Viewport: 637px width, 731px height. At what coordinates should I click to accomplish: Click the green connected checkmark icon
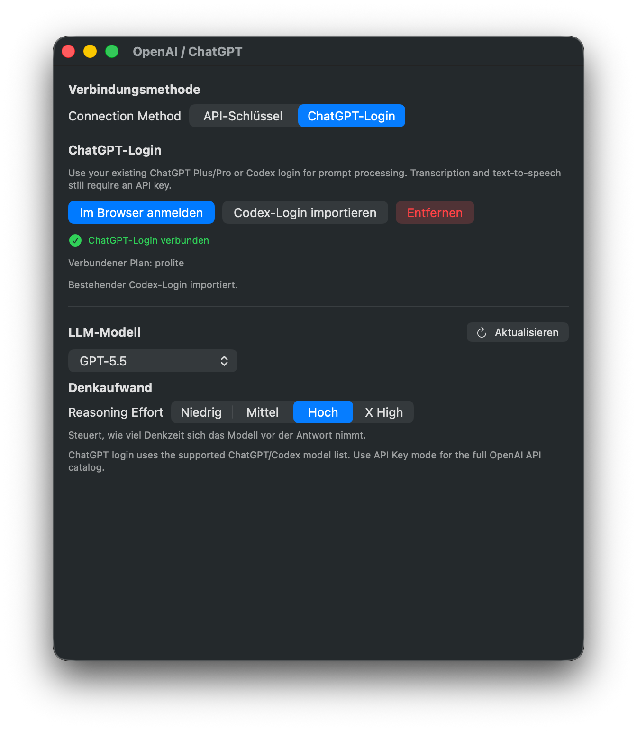pyautogui.click(x=75, y=241)
